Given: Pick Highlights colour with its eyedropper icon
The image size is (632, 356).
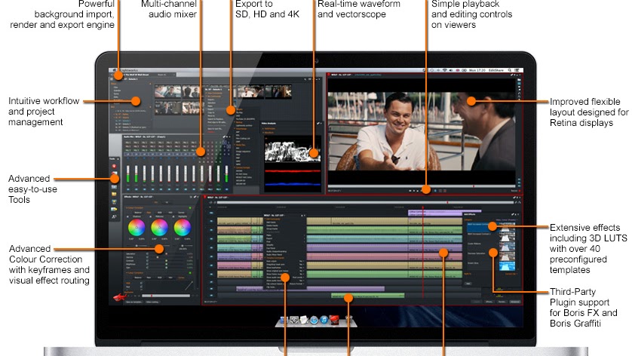Looking at the screenshot, I should point(173,216).
